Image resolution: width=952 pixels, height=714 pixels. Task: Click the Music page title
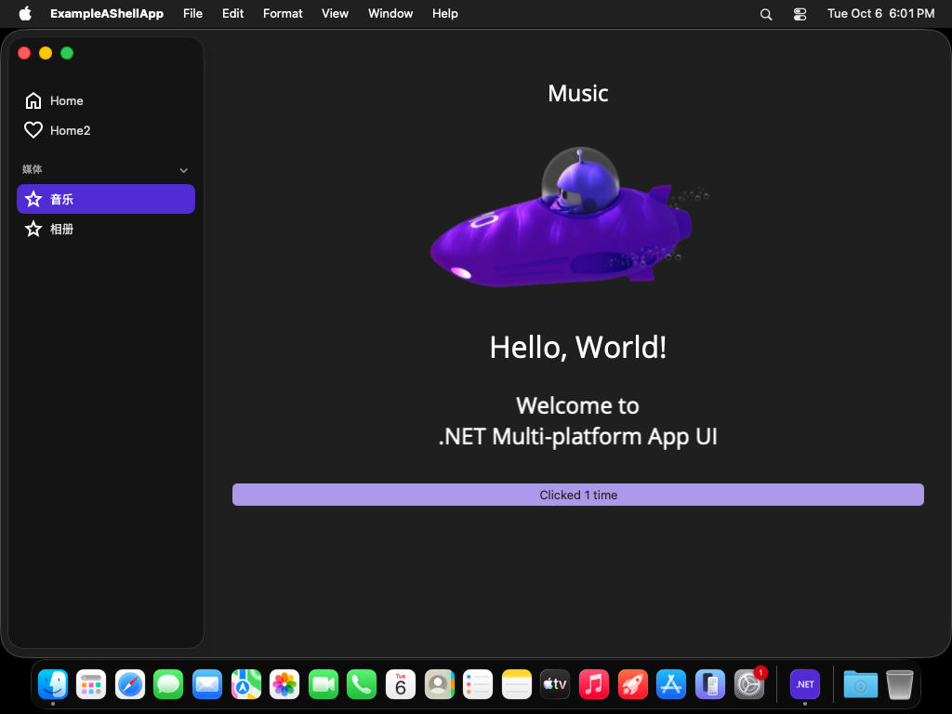point(578,94)
